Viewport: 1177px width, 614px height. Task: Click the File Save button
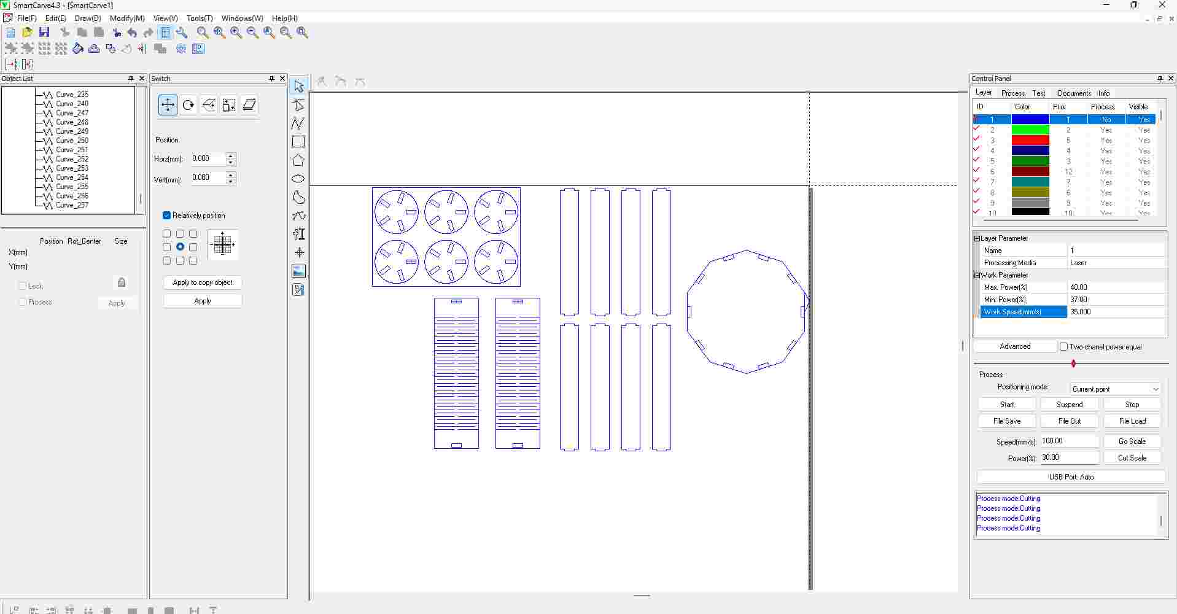[1007, 421]
